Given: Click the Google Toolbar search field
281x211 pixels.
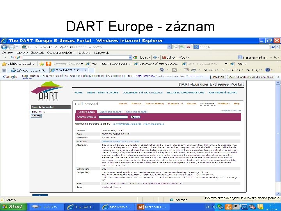Looking at the screenshot, I should click(75, 57).
